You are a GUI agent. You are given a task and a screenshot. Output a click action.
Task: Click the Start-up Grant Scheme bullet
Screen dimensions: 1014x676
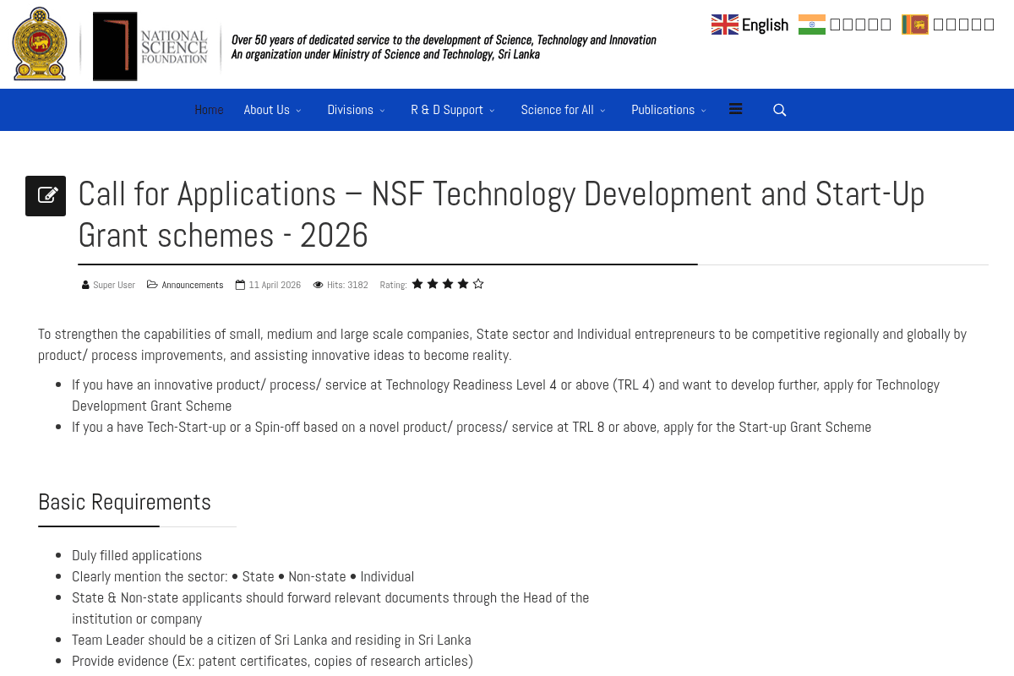[472, 427]
